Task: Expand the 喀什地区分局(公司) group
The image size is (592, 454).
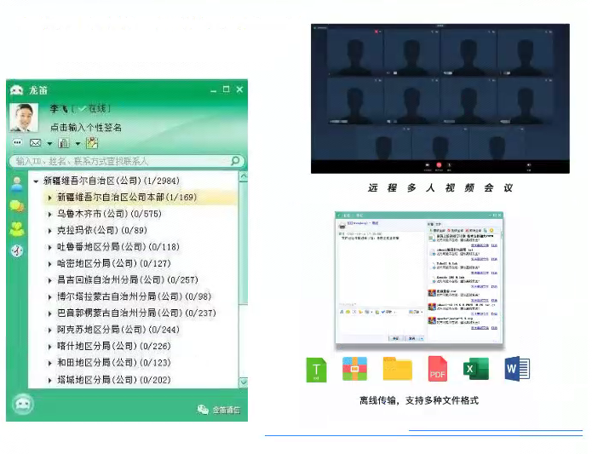Action: (50, 347)
